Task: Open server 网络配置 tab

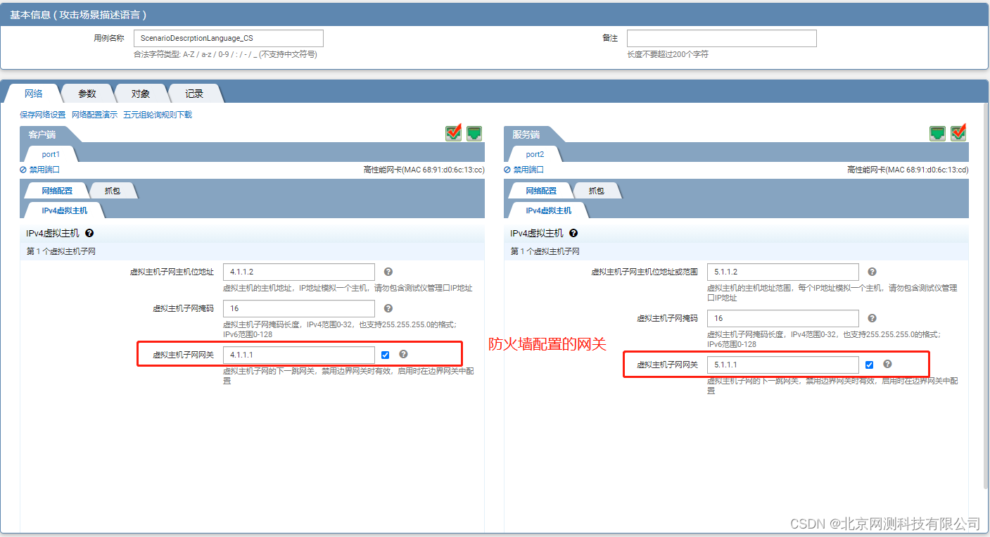Action: (541, 191)
